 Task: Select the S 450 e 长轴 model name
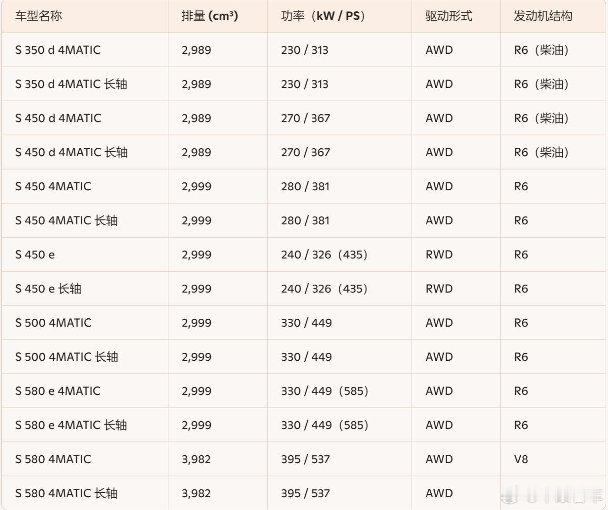click(x=48, y=289)
